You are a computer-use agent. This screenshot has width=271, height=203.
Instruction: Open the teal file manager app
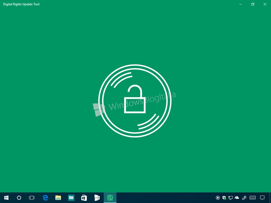[x=71, y=198]
